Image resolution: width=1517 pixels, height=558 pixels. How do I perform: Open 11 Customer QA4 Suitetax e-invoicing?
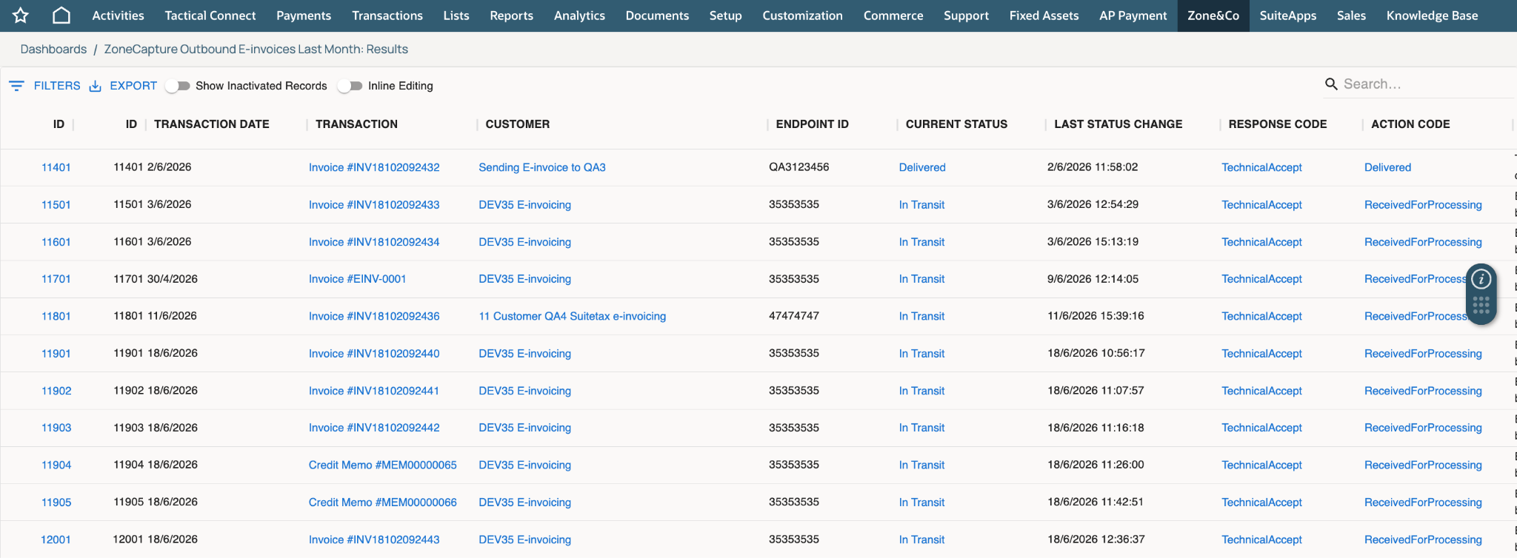tap(573, 316)
